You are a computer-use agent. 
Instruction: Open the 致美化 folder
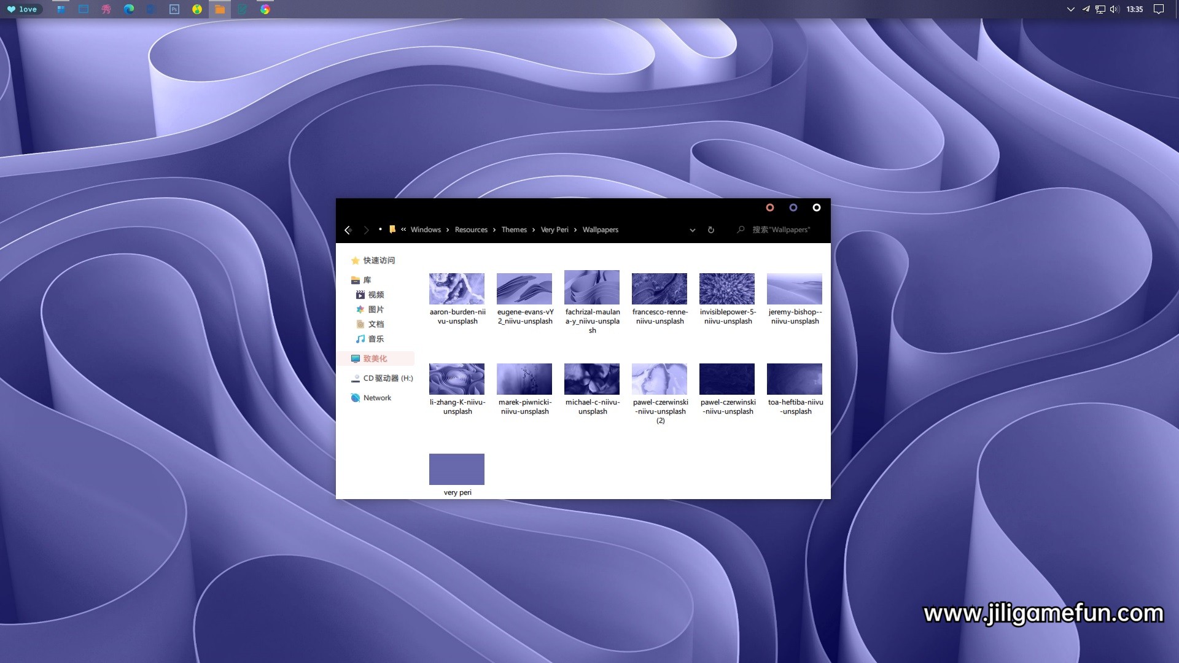coord(375,358)
